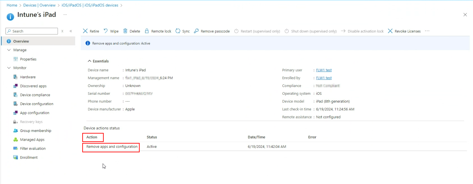Click the Overview info icon in sidebar
This screenshot has height=184, width=473.
(x=9, y=41)
